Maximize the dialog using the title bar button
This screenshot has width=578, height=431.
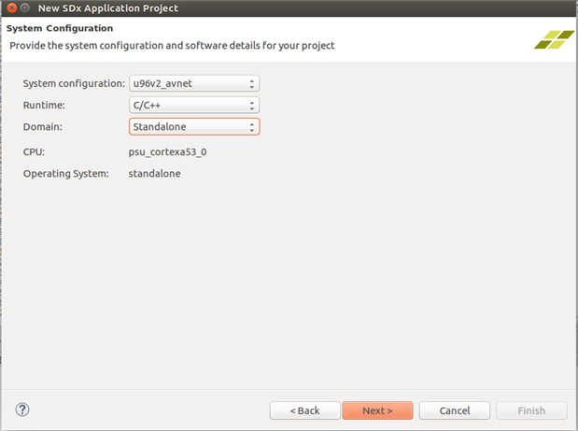pos(26,8)
